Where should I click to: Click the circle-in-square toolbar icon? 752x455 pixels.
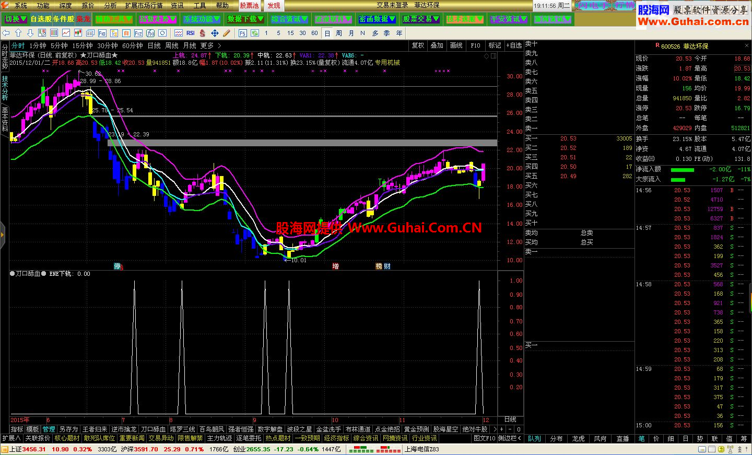coord(162,33)
